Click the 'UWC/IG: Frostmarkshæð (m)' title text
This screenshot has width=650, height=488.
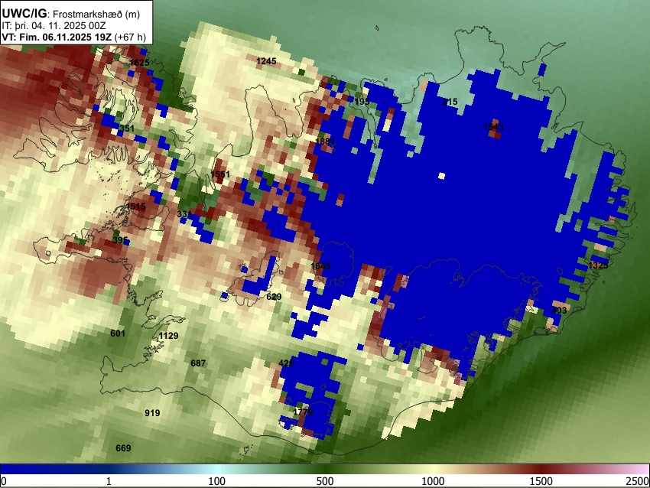71,14
